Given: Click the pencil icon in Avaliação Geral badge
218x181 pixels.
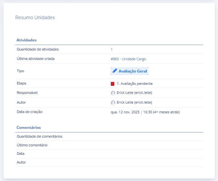Looking at the screenshot, I should click(115, 71).
